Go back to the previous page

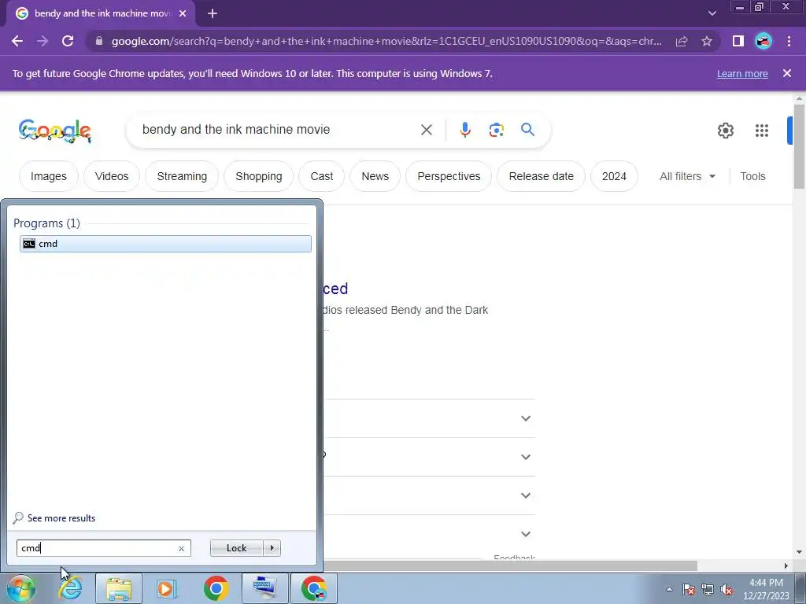click(17, 41)
